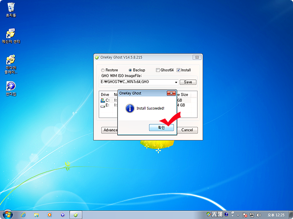293x219 pixels.
Task: Click the Drive column header
Action: point(105,95)
